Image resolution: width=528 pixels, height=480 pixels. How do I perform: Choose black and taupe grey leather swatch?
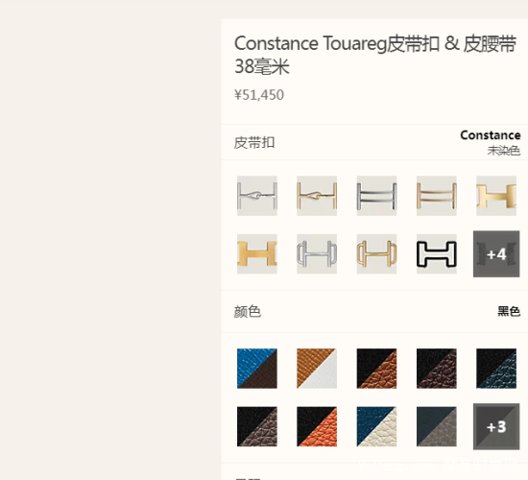click(257, 426)
